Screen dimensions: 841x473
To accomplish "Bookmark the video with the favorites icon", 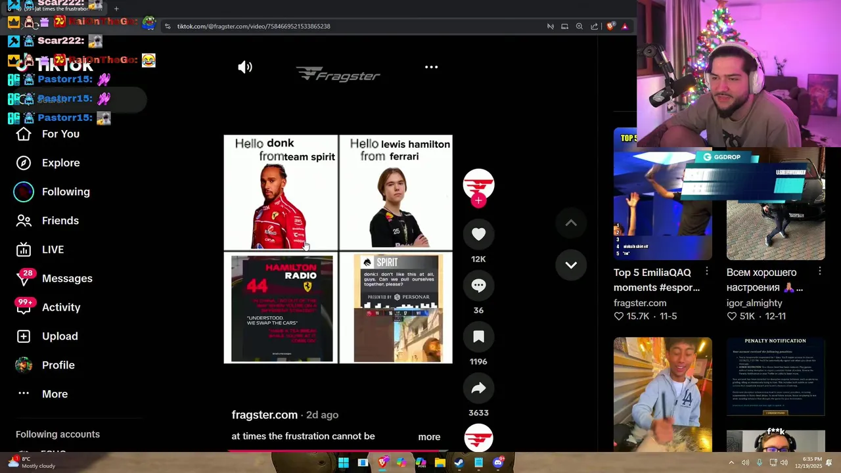I will click(478, 336).
